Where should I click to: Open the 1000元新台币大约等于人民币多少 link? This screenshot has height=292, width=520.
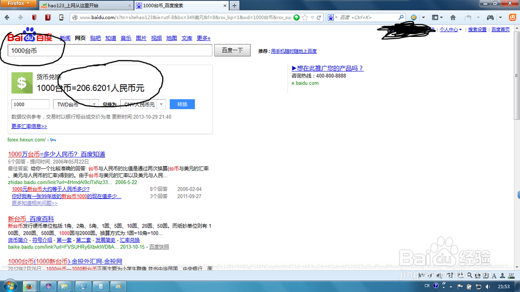click(51, 189)
